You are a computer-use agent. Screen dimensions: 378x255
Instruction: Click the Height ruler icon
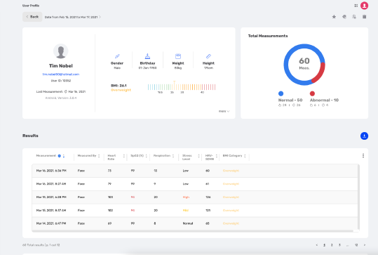(208, 56)
